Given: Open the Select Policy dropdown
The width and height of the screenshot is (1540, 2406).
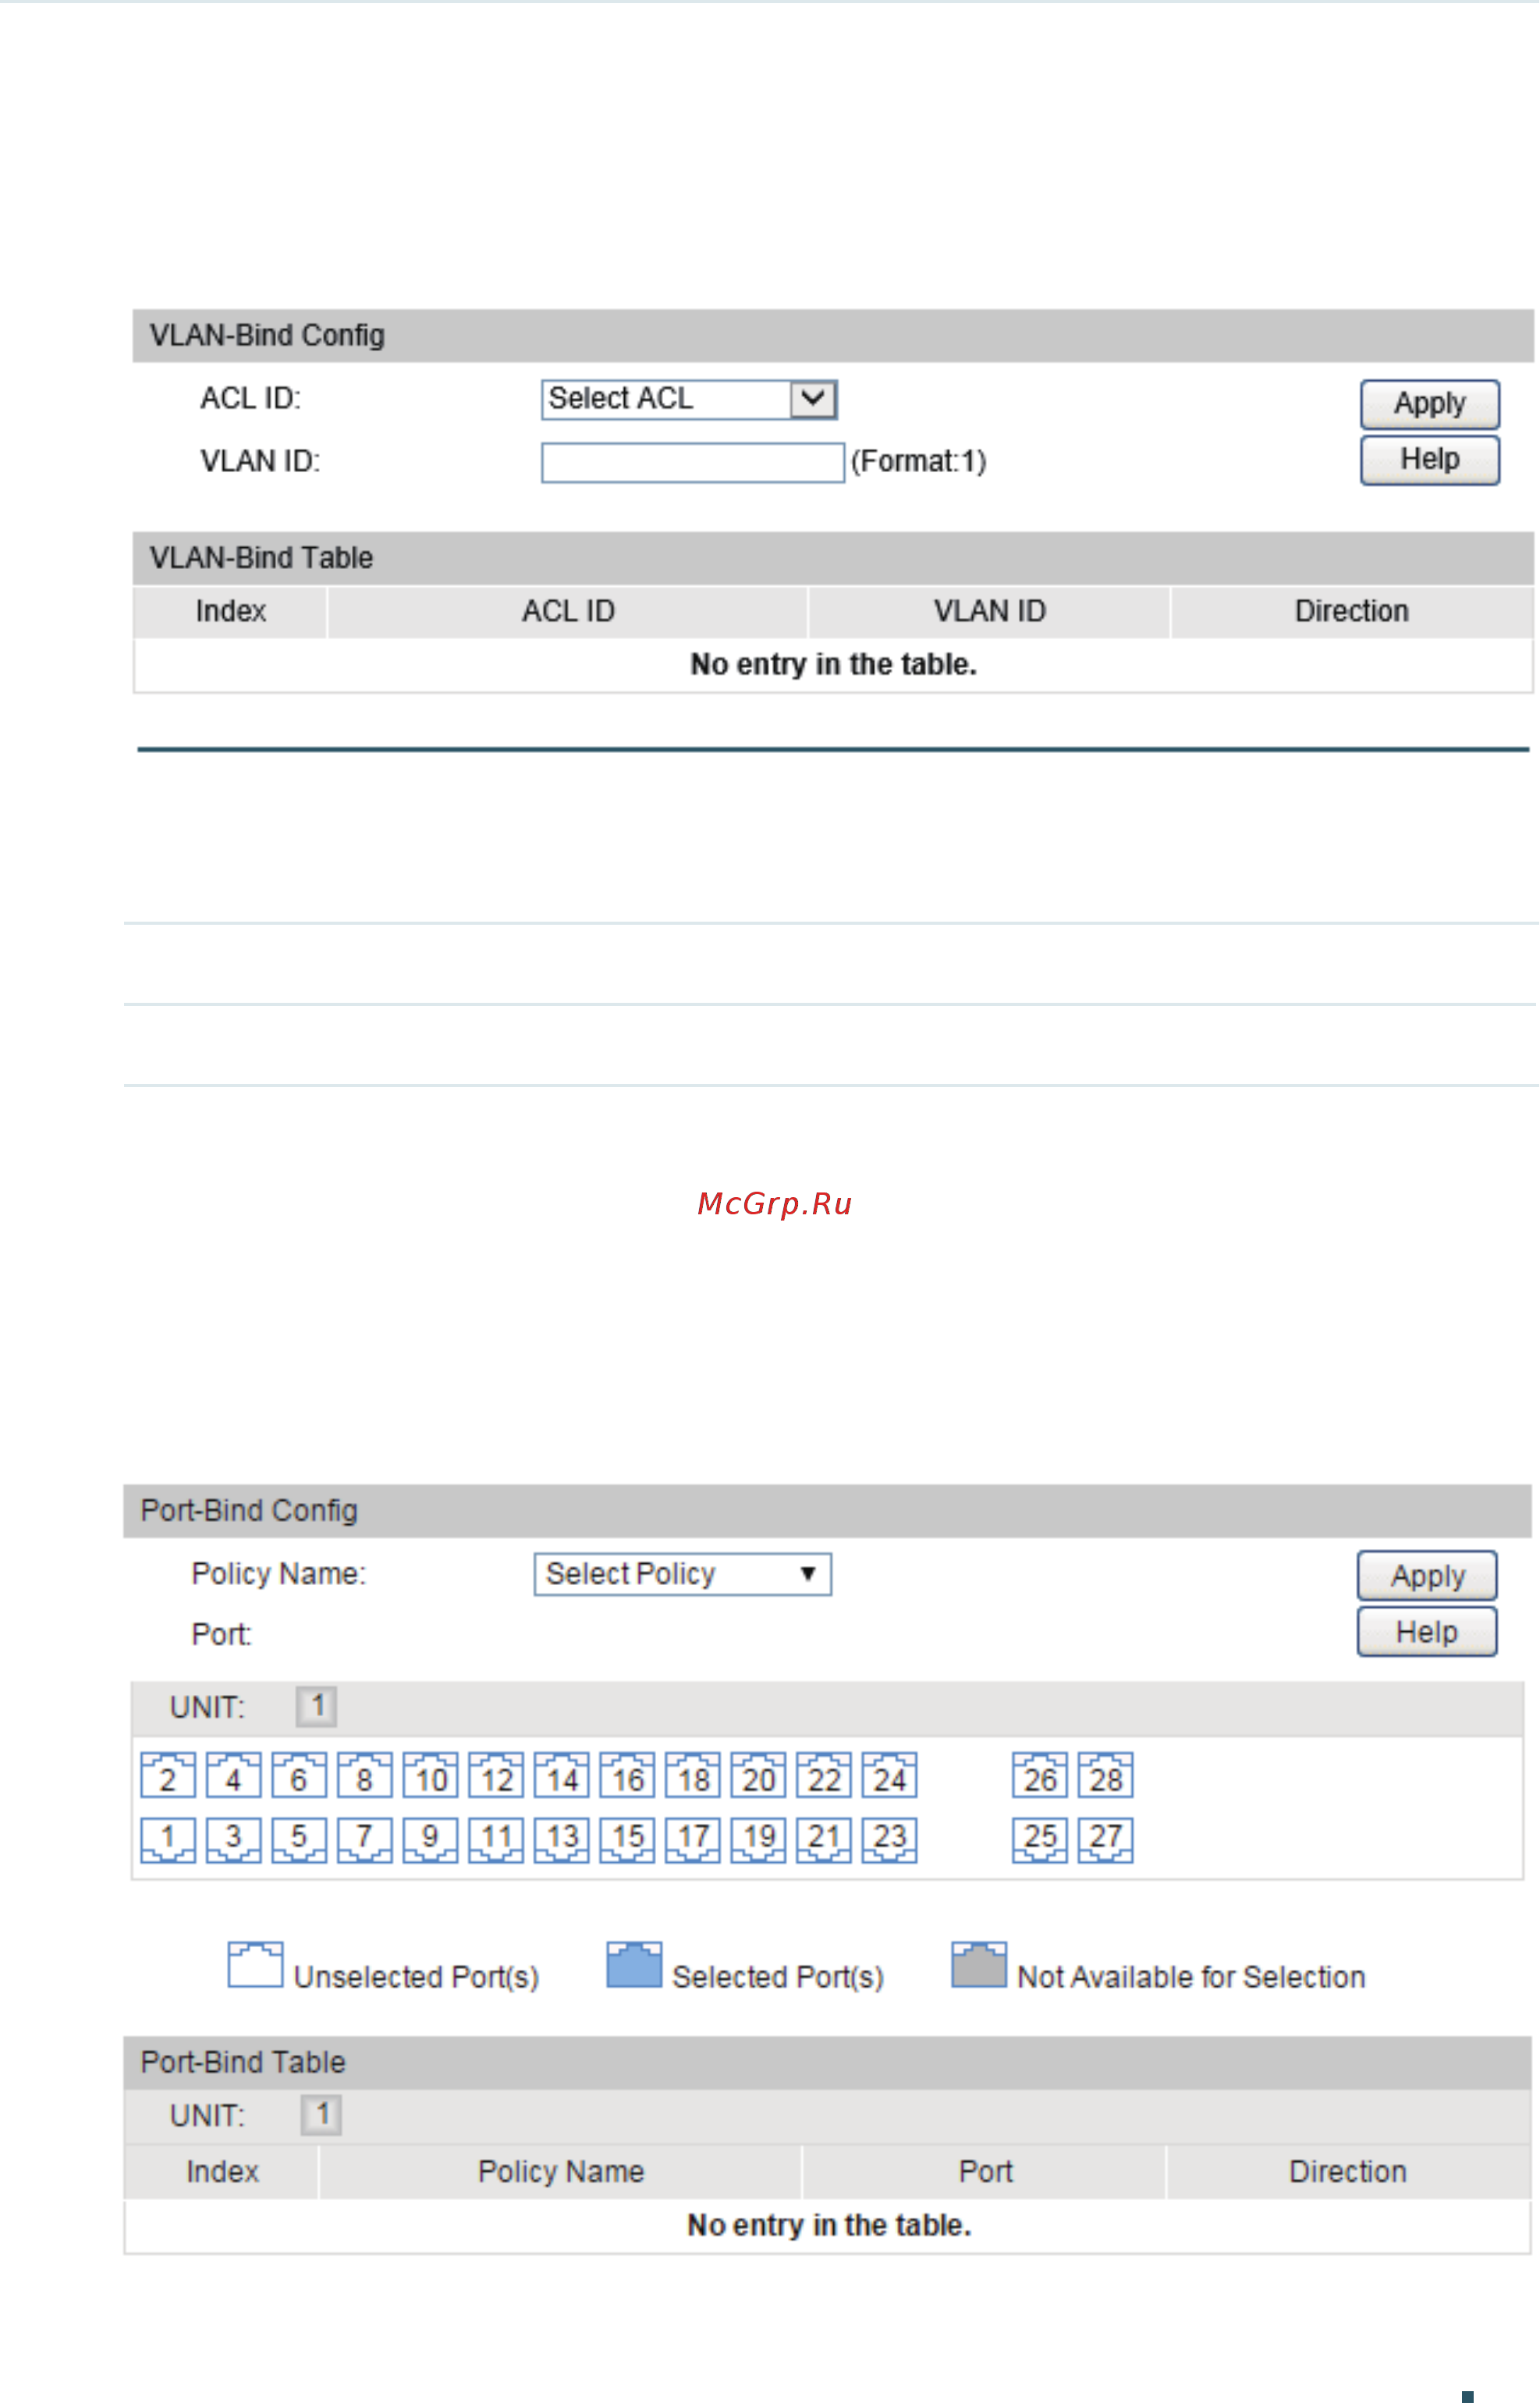Looking at the screenshot, I should click(x=683, y=1575).
